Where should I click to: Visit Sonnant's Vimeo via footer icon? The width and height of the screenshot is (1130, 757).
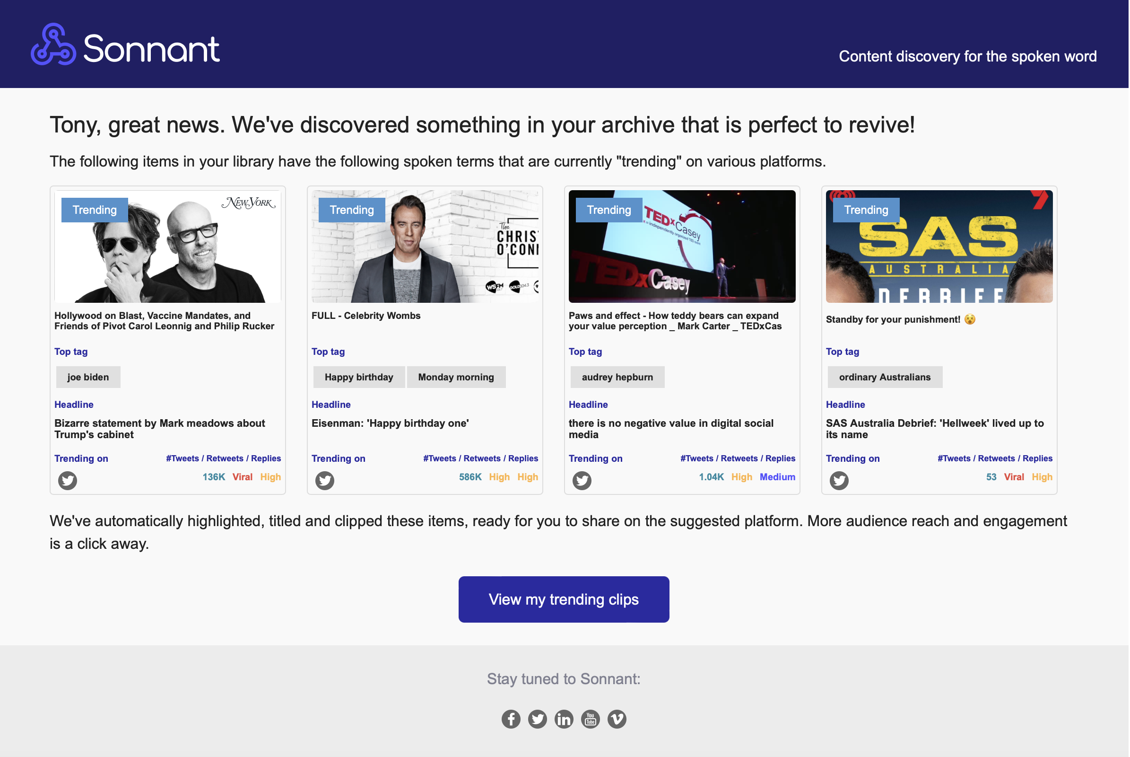[x=617, y=720]
